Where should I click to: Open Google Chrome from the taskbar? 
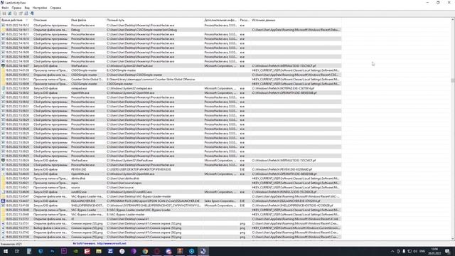tap(145, 251)
